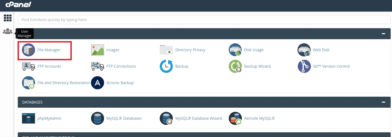Open the Remote MySQL link
This screenshot has width=392, height=137.
[x=259, y=118]
